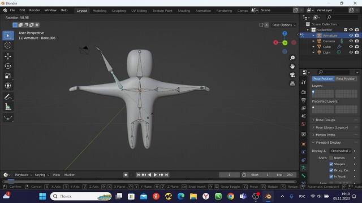Switch to the UV Editing workspace tab
Viewport: 362px width, 203px height.
click(139, 11)
